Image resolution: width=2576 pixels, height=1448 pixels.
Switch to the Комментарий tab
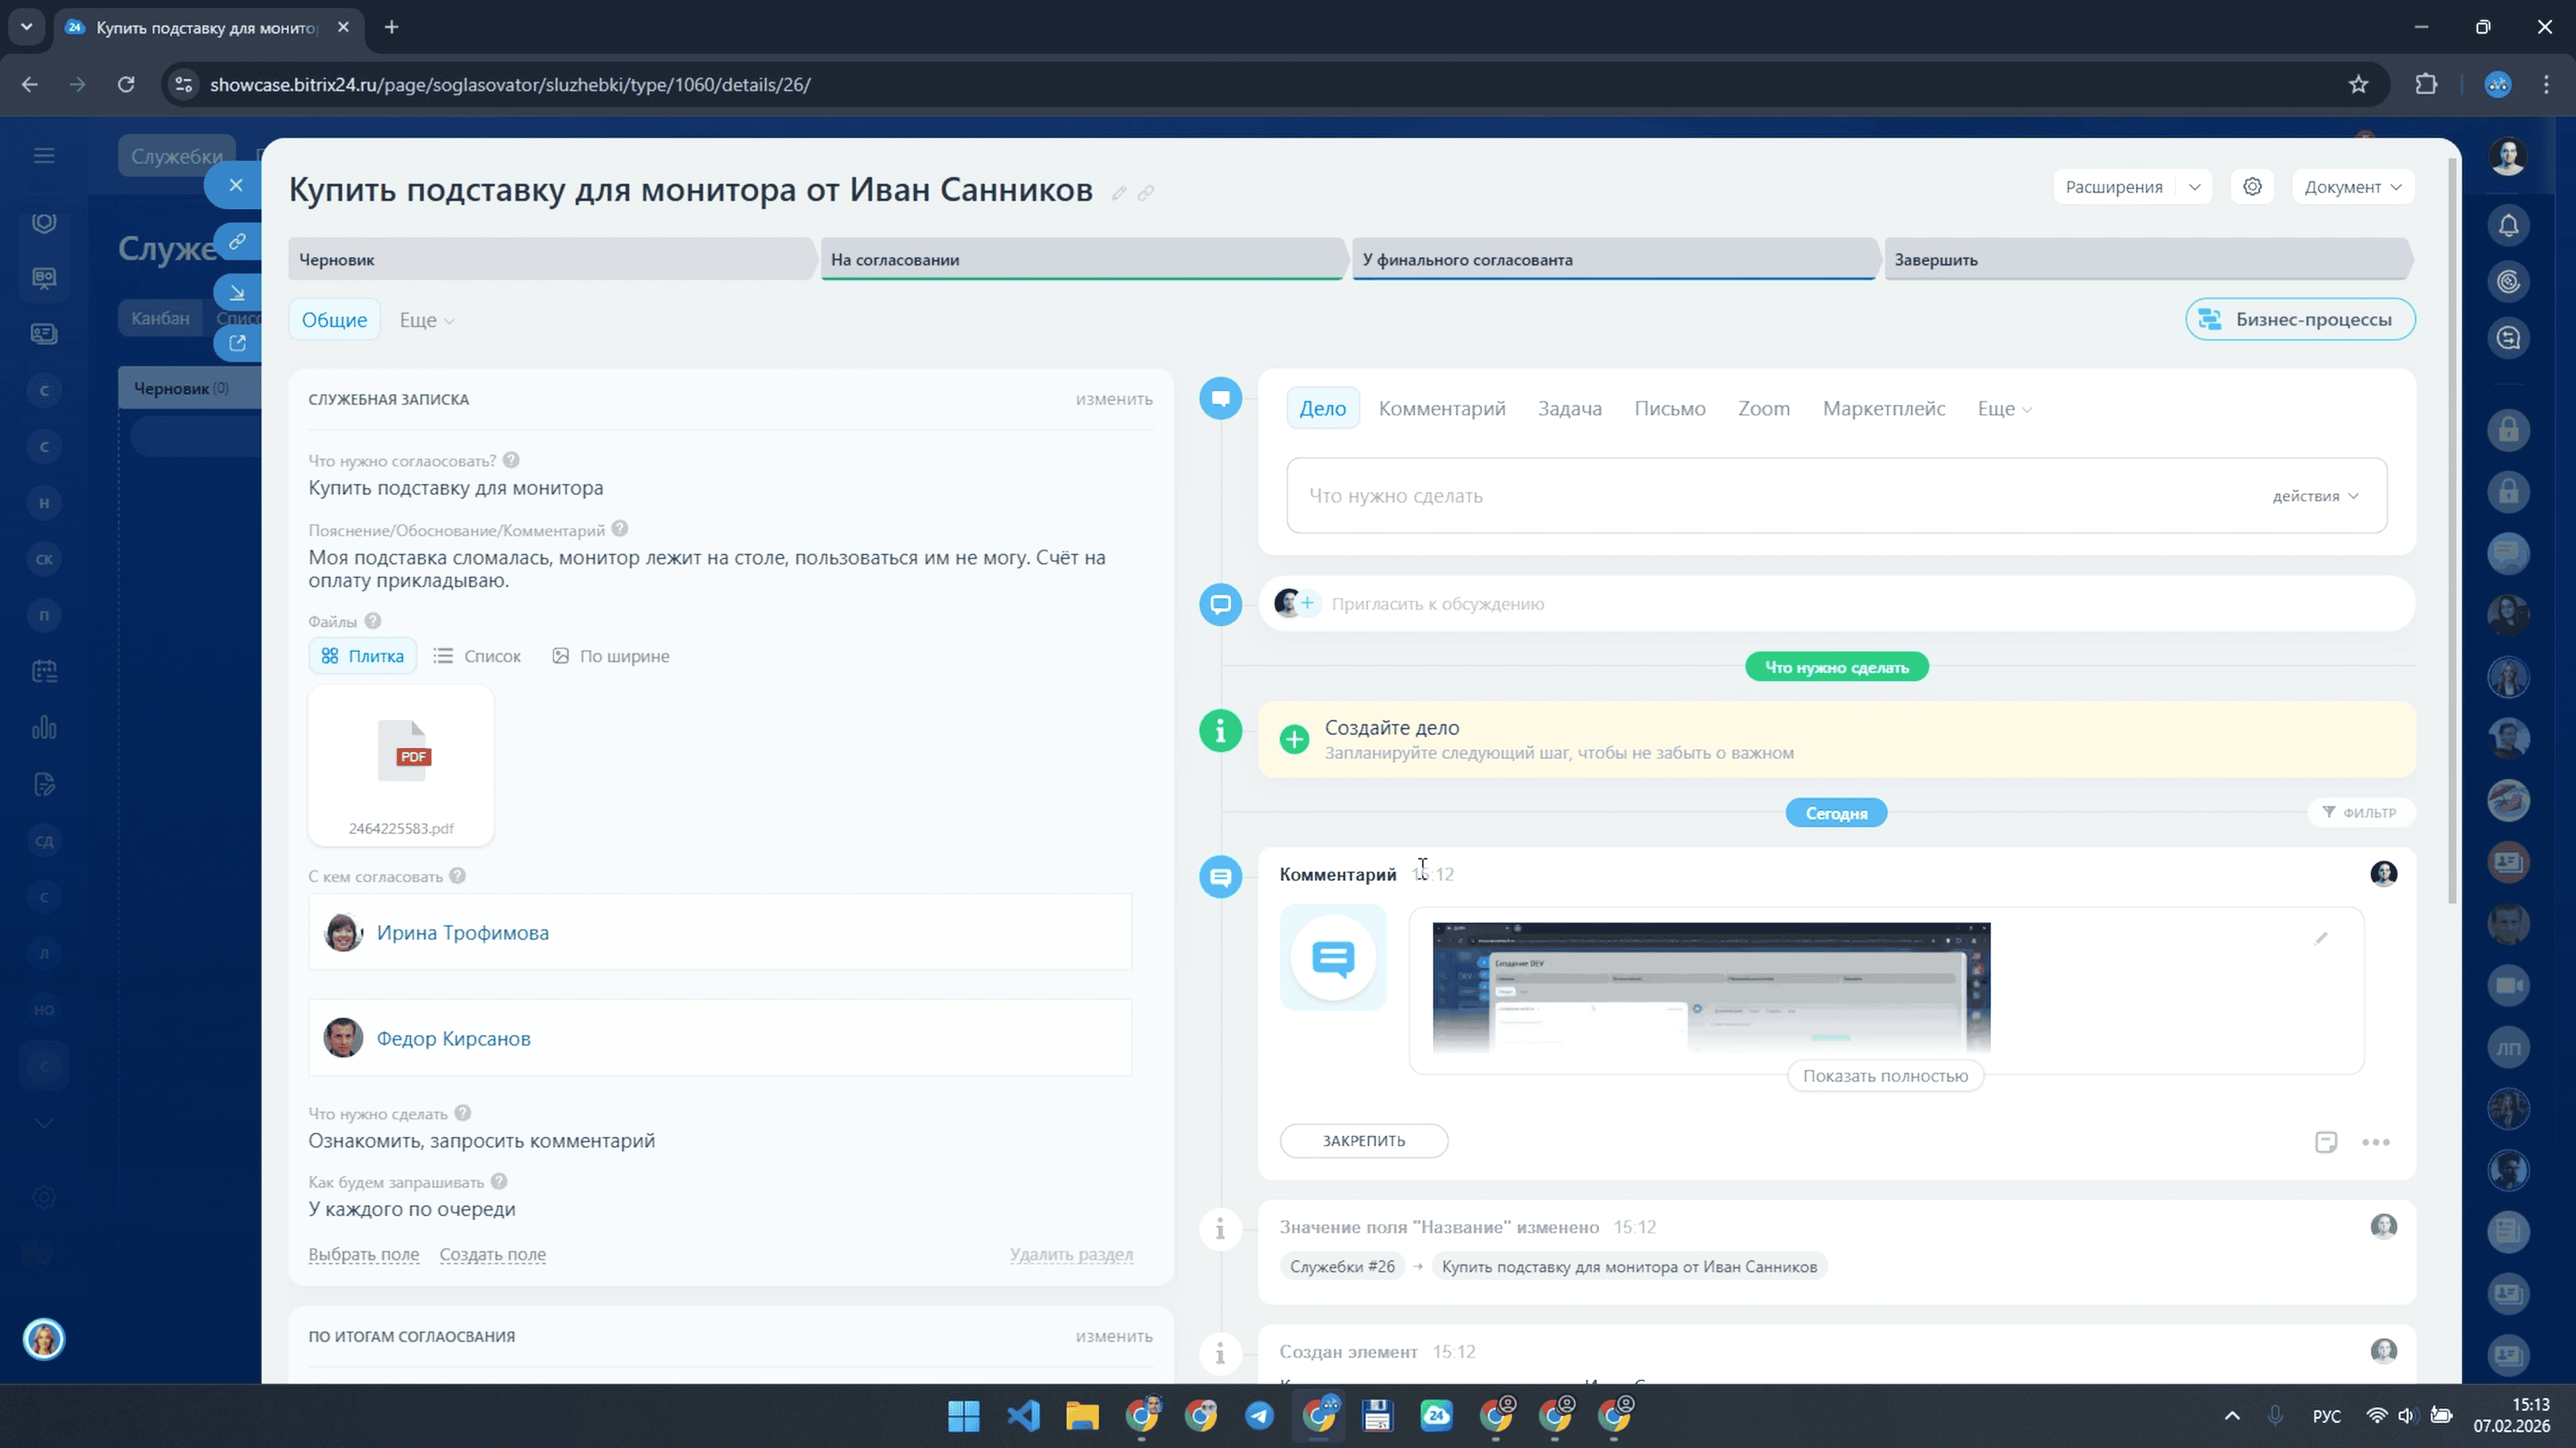1441,409
